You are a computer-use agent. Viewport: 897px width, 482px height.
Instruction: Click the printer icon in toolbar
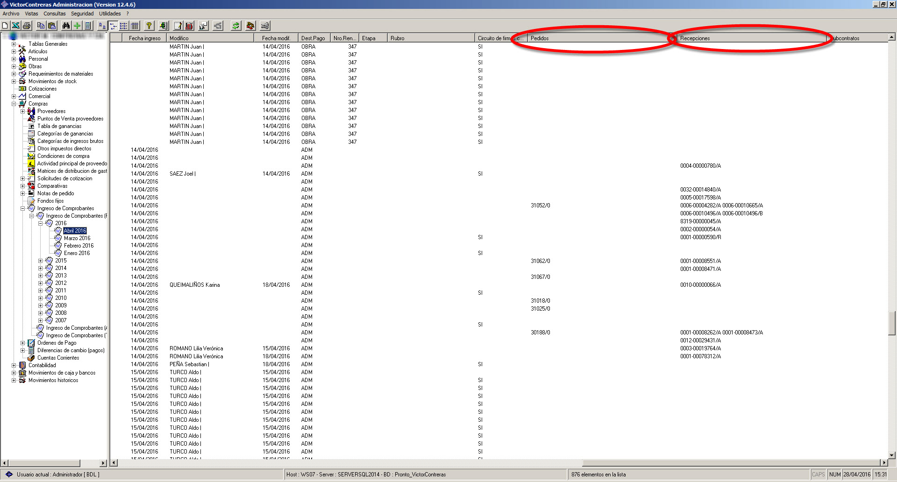[27, 26]
